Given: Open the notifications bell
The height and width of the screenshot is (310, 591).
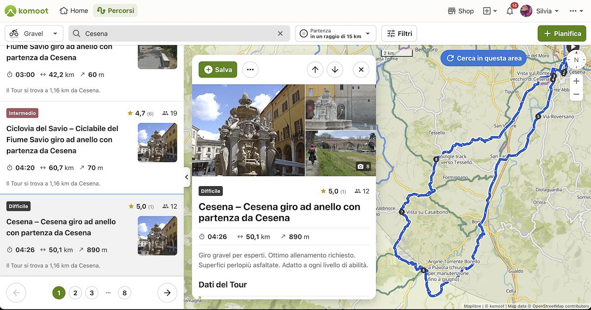Looking at the screenshot, I should coord(510,11).
